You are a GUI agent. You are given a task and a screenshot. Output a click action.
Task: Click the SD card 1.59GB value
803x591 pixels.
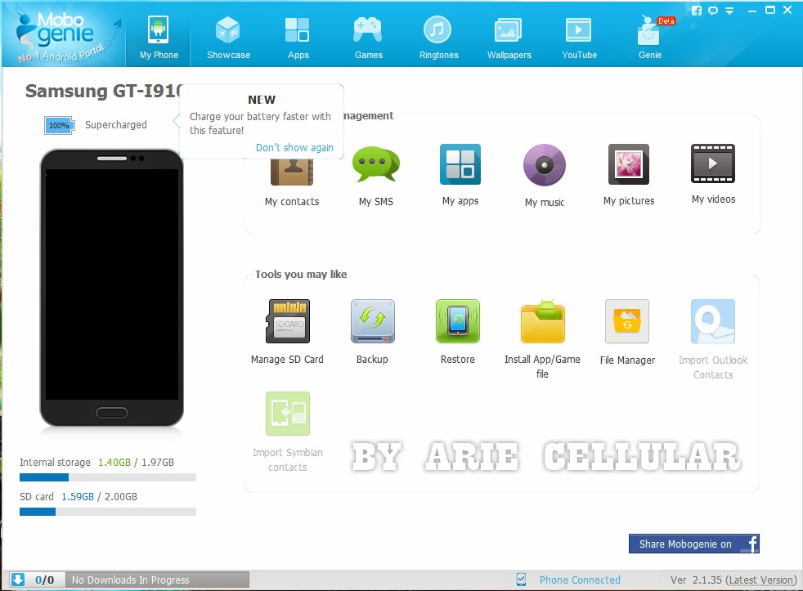tap(78, 497)
